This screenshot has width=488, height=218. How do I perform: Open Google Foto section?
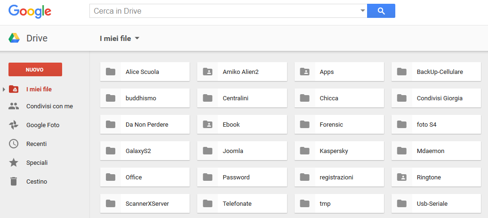[x=43, y=125]
